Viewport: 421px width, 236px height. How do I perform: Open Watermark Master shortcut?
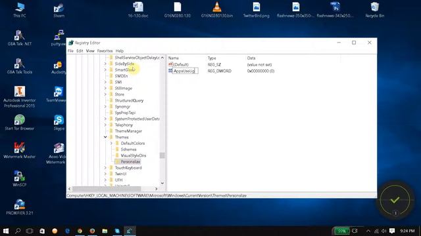point(20,151)
